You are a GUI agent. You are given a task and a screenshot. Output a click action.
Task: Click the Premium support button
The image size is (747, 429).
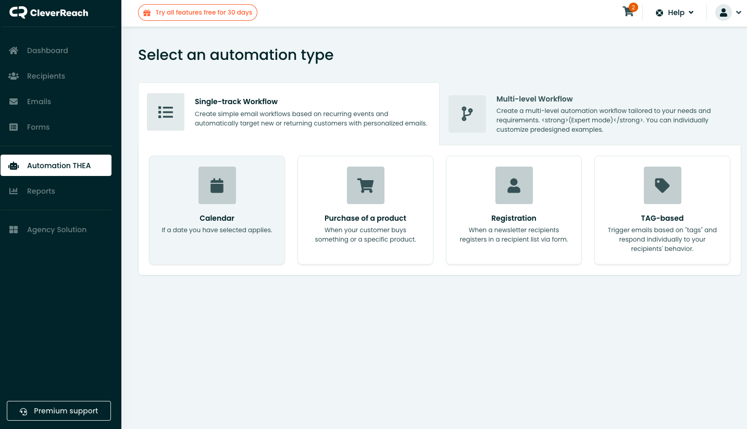pyautogui.click(x=59, y=411)
